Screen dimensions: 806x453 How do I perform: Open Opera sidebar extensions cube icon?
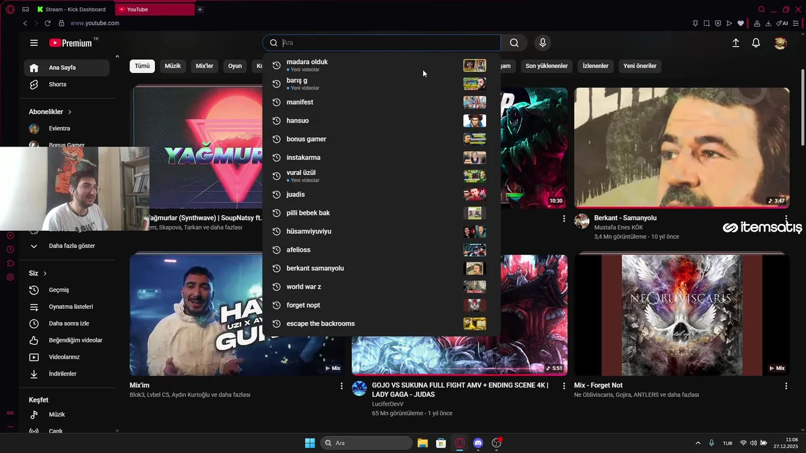tap(10, 263)
